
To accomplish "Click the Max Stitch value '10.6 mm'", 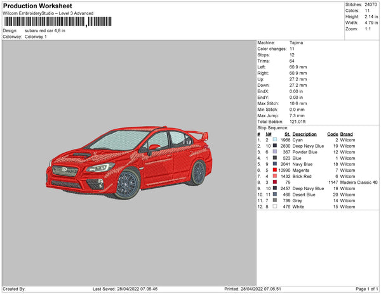I will click(298, 103).
